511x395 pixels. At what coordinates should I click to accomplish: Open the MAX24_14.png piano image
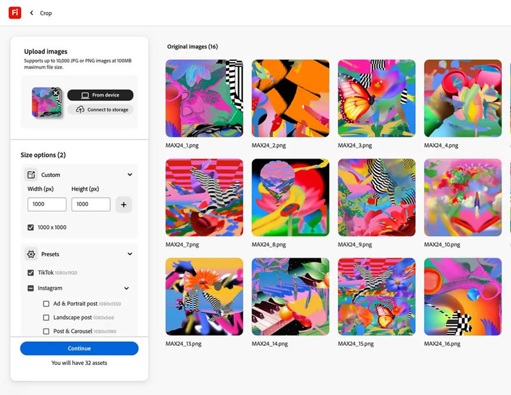(291, 297)
